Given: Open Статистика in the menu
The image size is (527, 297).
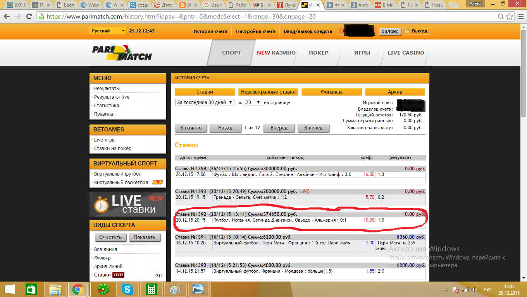Looking at the screenshot, I should tap(107, 106).
